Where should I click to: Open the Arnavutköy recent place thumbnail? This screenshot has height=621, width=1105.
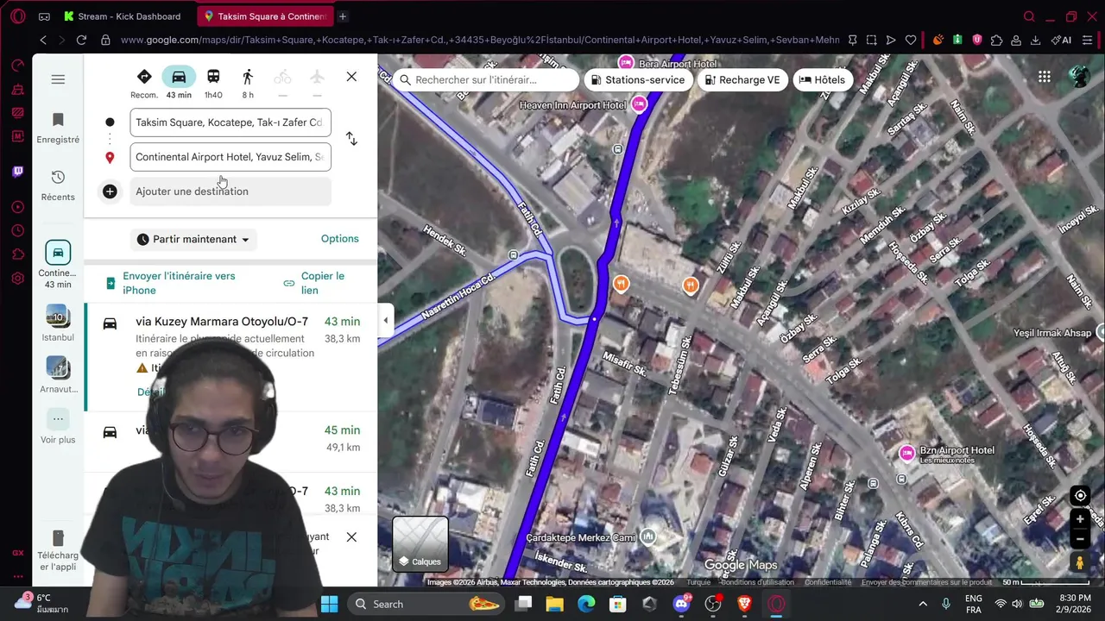coord(58,374)
